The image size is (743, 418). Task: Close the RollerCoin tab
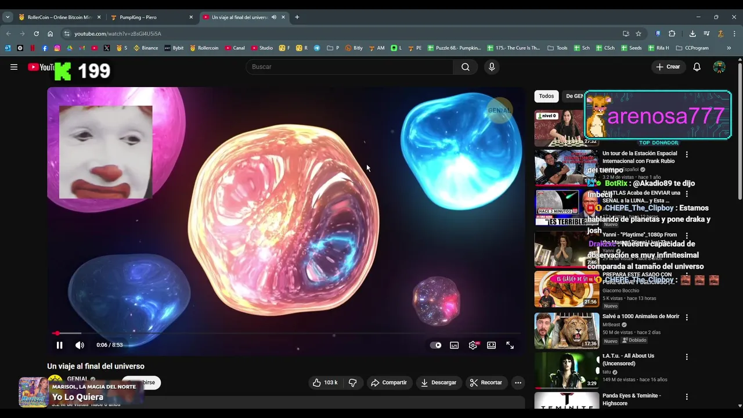(x=99, y=17)
